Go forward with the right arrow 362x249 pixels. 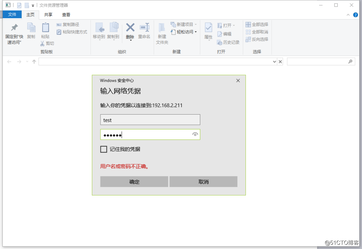[x=19, y=62]
